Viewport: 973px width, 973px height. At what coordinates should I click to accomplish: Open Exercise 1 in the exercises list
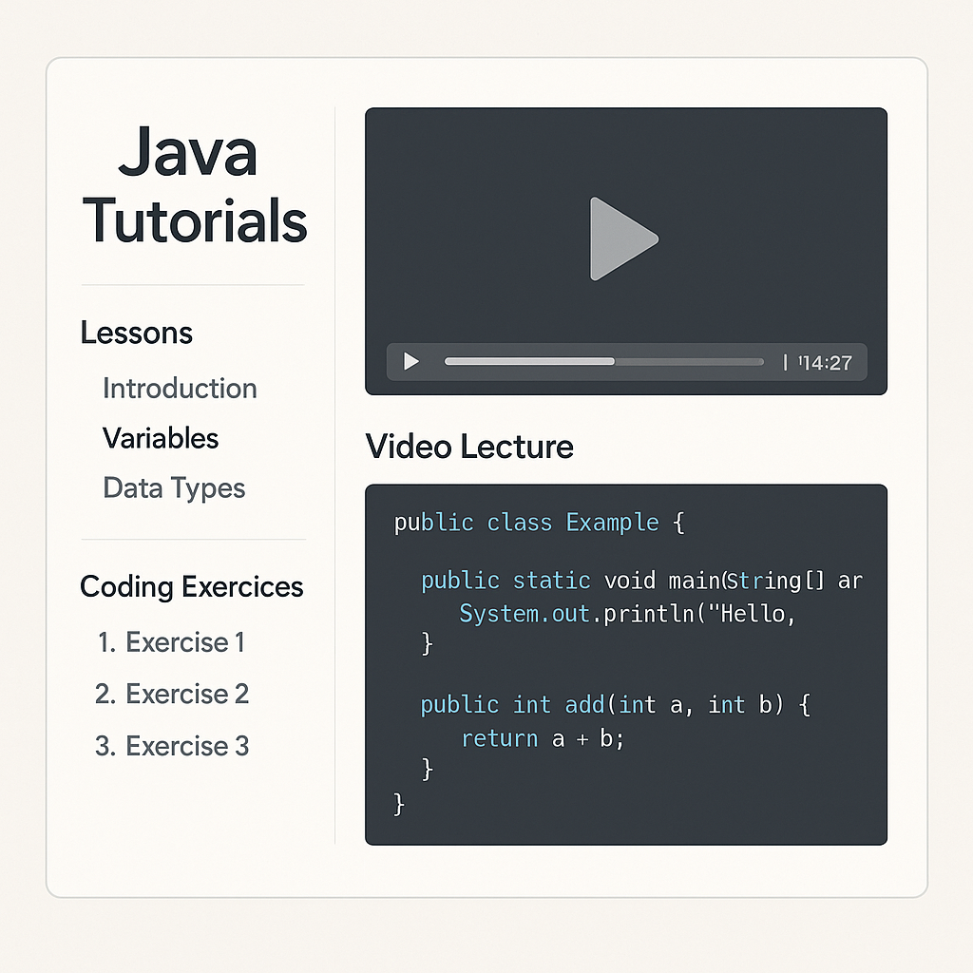click(x=184, y=642)
